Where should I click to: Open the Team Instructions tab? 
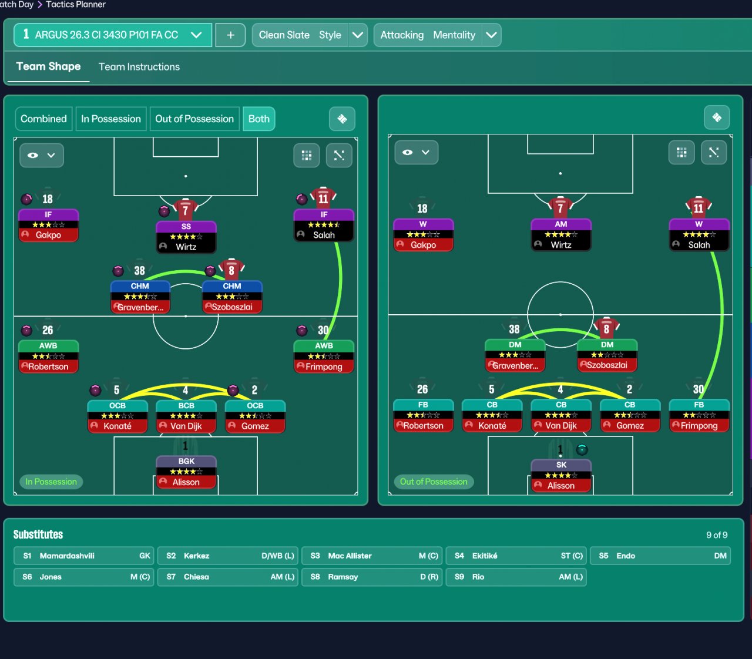point(139,67)
